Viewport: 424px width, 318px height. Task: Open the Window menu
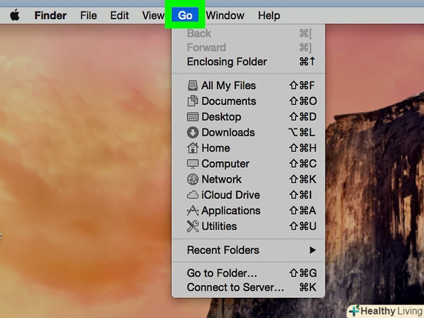click(225, 15)
